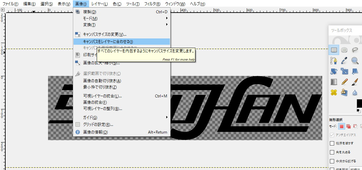Select the Blur/Sharpen droplet tool
The height and width of the screenshot is (170, 362).
click(355, 92)
